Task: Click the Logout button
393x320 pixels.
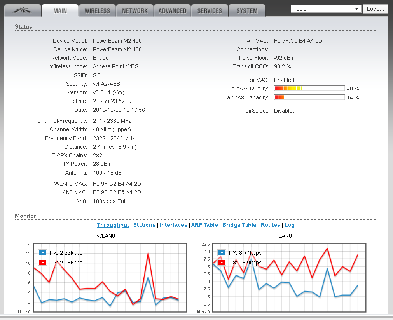Action: tap(376, 9)
